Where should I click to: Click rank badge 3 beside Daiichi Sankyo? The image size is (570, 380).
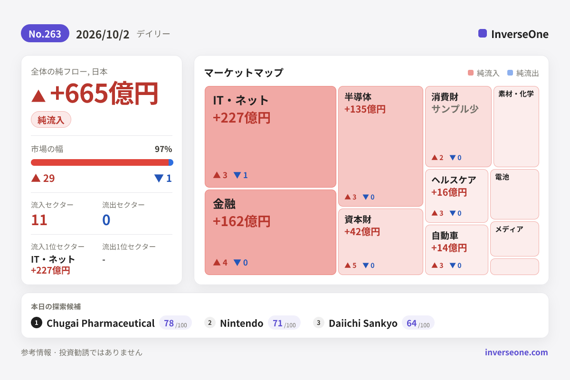pos(319,323)
